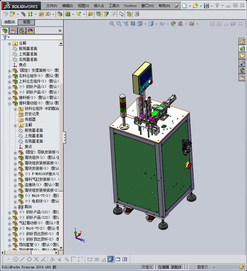The height and width of the screenshot is (271, 247).
Task: Switch to the ConfigurationManager tab icon
Action: 22,31
